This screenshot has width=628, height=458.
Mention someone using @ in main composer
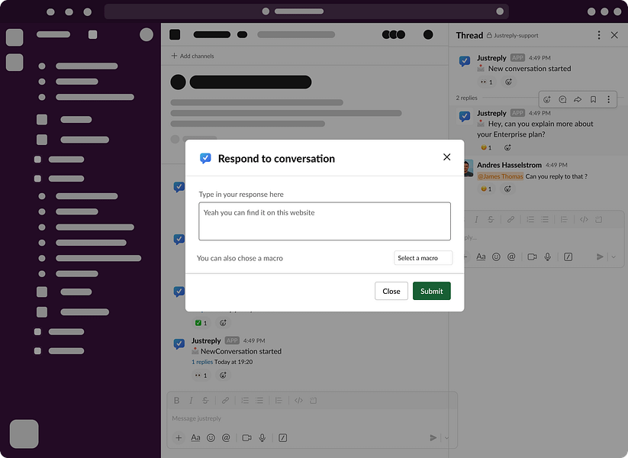click(x=226, y=437)
